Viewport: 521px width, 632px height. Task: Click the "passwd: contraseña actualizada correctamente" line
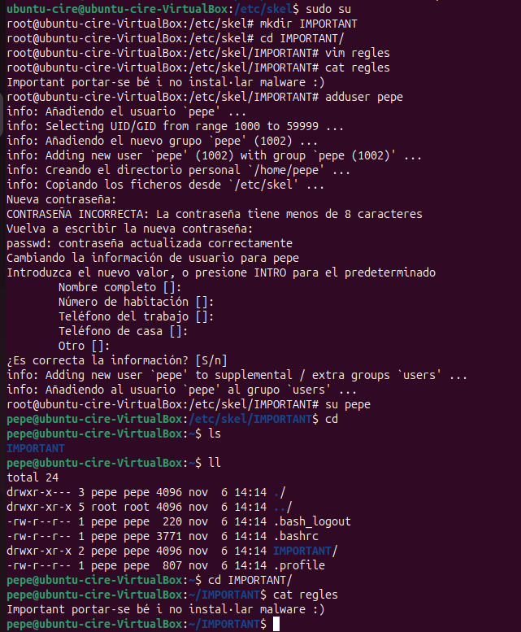(150, 243)
